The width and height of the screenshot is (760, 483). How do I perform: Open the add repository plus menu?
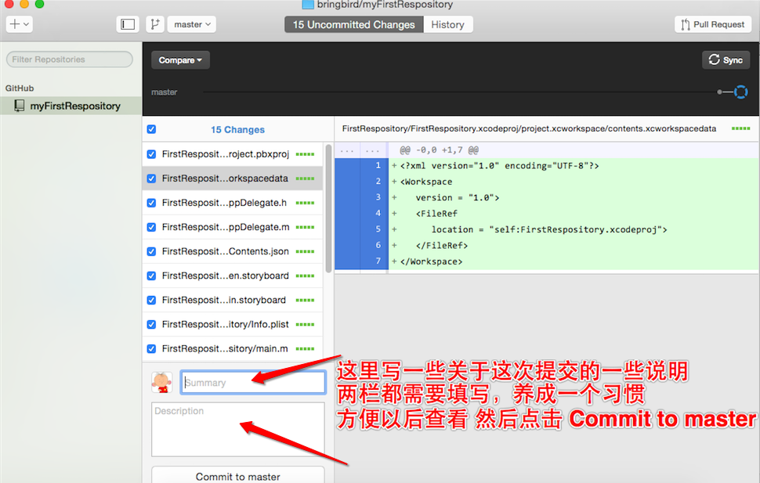(20, 24)
